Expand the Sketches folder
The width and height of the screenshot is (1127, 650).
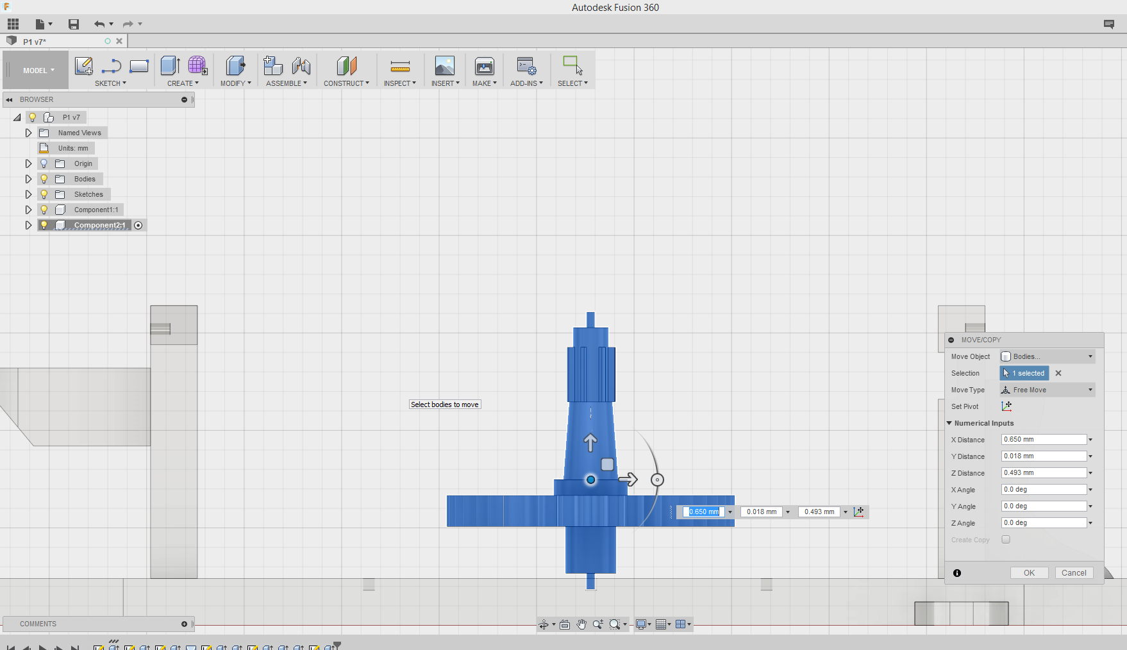(28, 194)
